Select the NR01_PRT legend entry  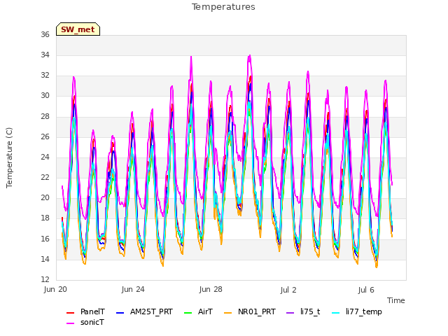pyautogui.click(x=250, y=311)
